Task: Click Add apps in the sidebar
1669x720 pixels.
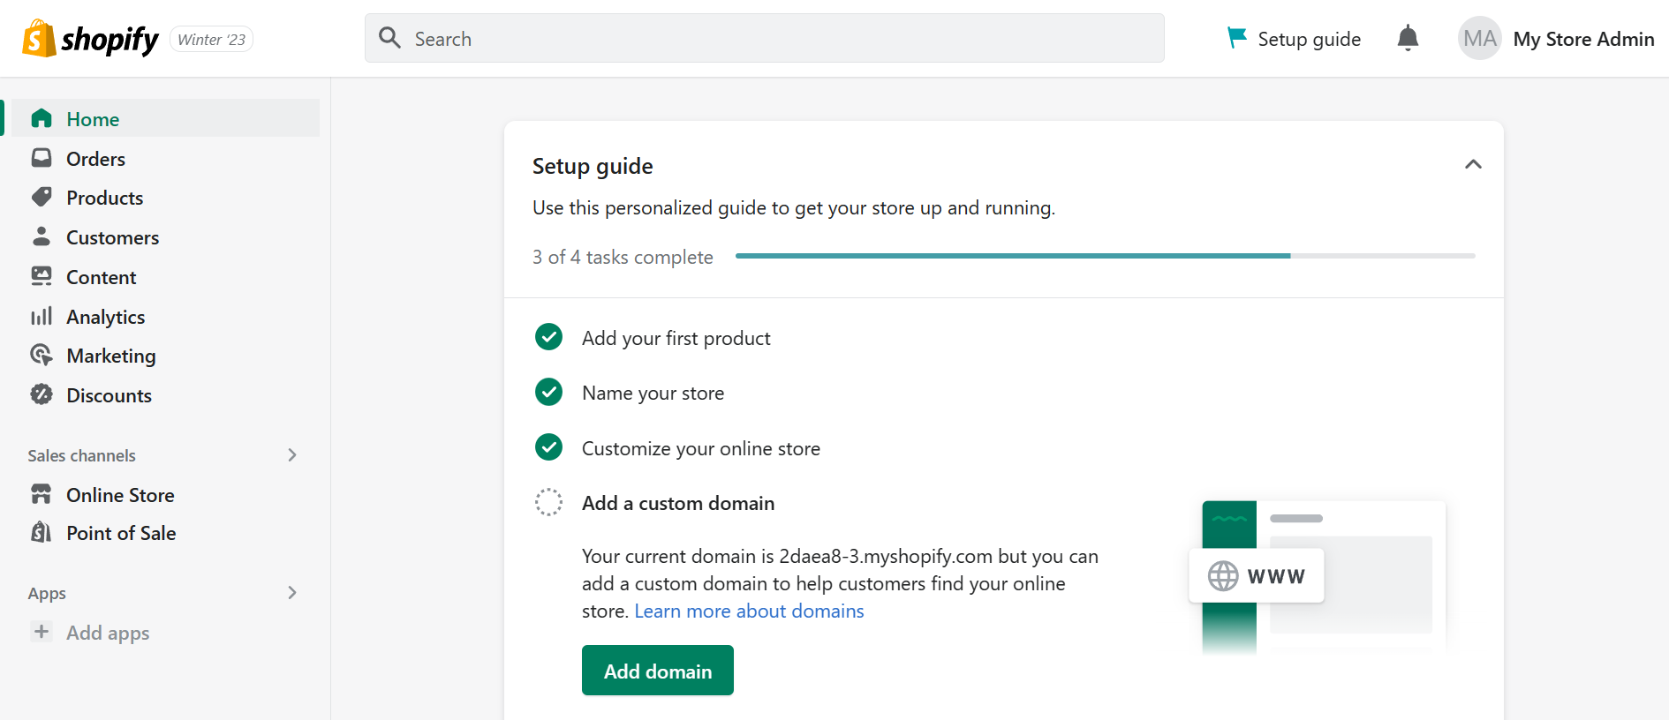Action: point(108,633)
